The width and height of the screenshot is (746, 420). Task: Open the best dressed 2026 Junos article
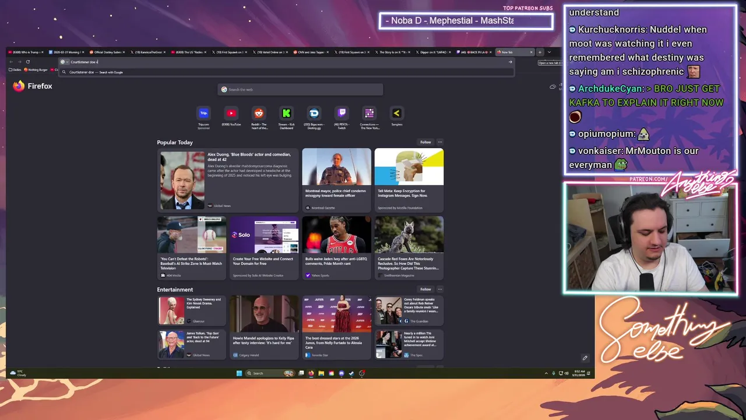coord(336,327)
